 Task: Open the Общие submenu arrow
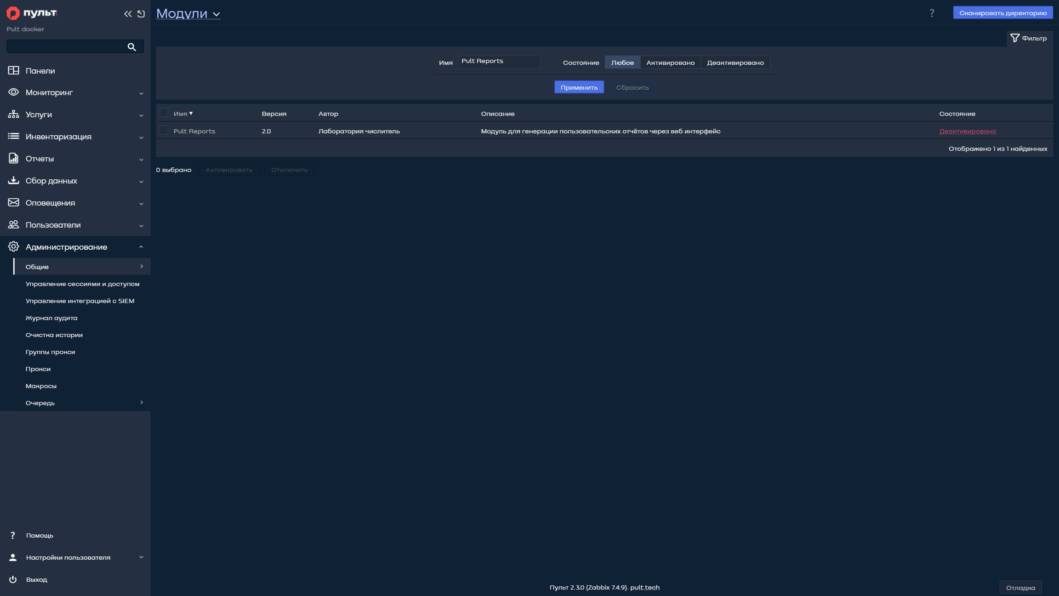coord(142,266)
